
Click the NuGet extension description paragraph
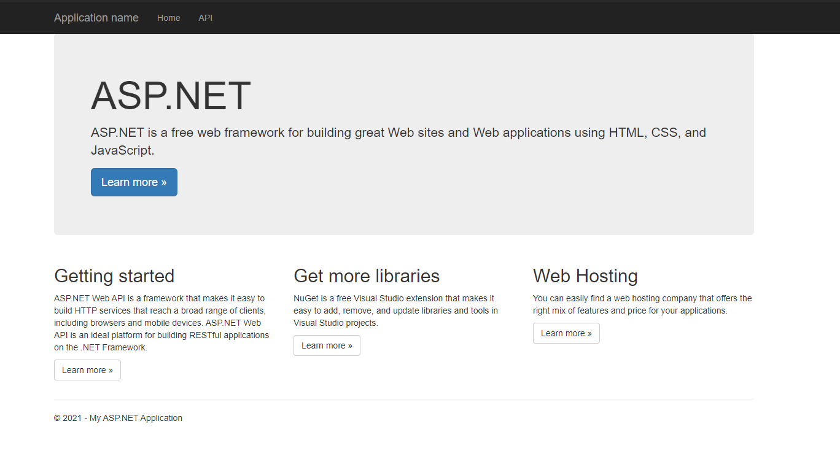pos(396,310)
